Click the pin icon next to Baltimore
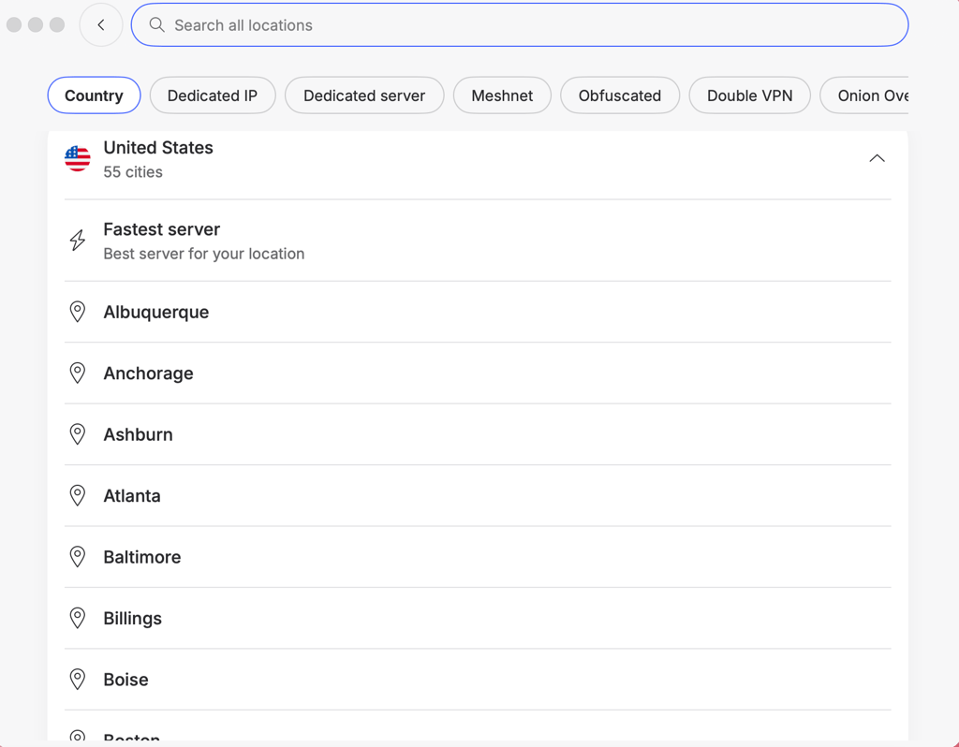 tap(78, 557)
